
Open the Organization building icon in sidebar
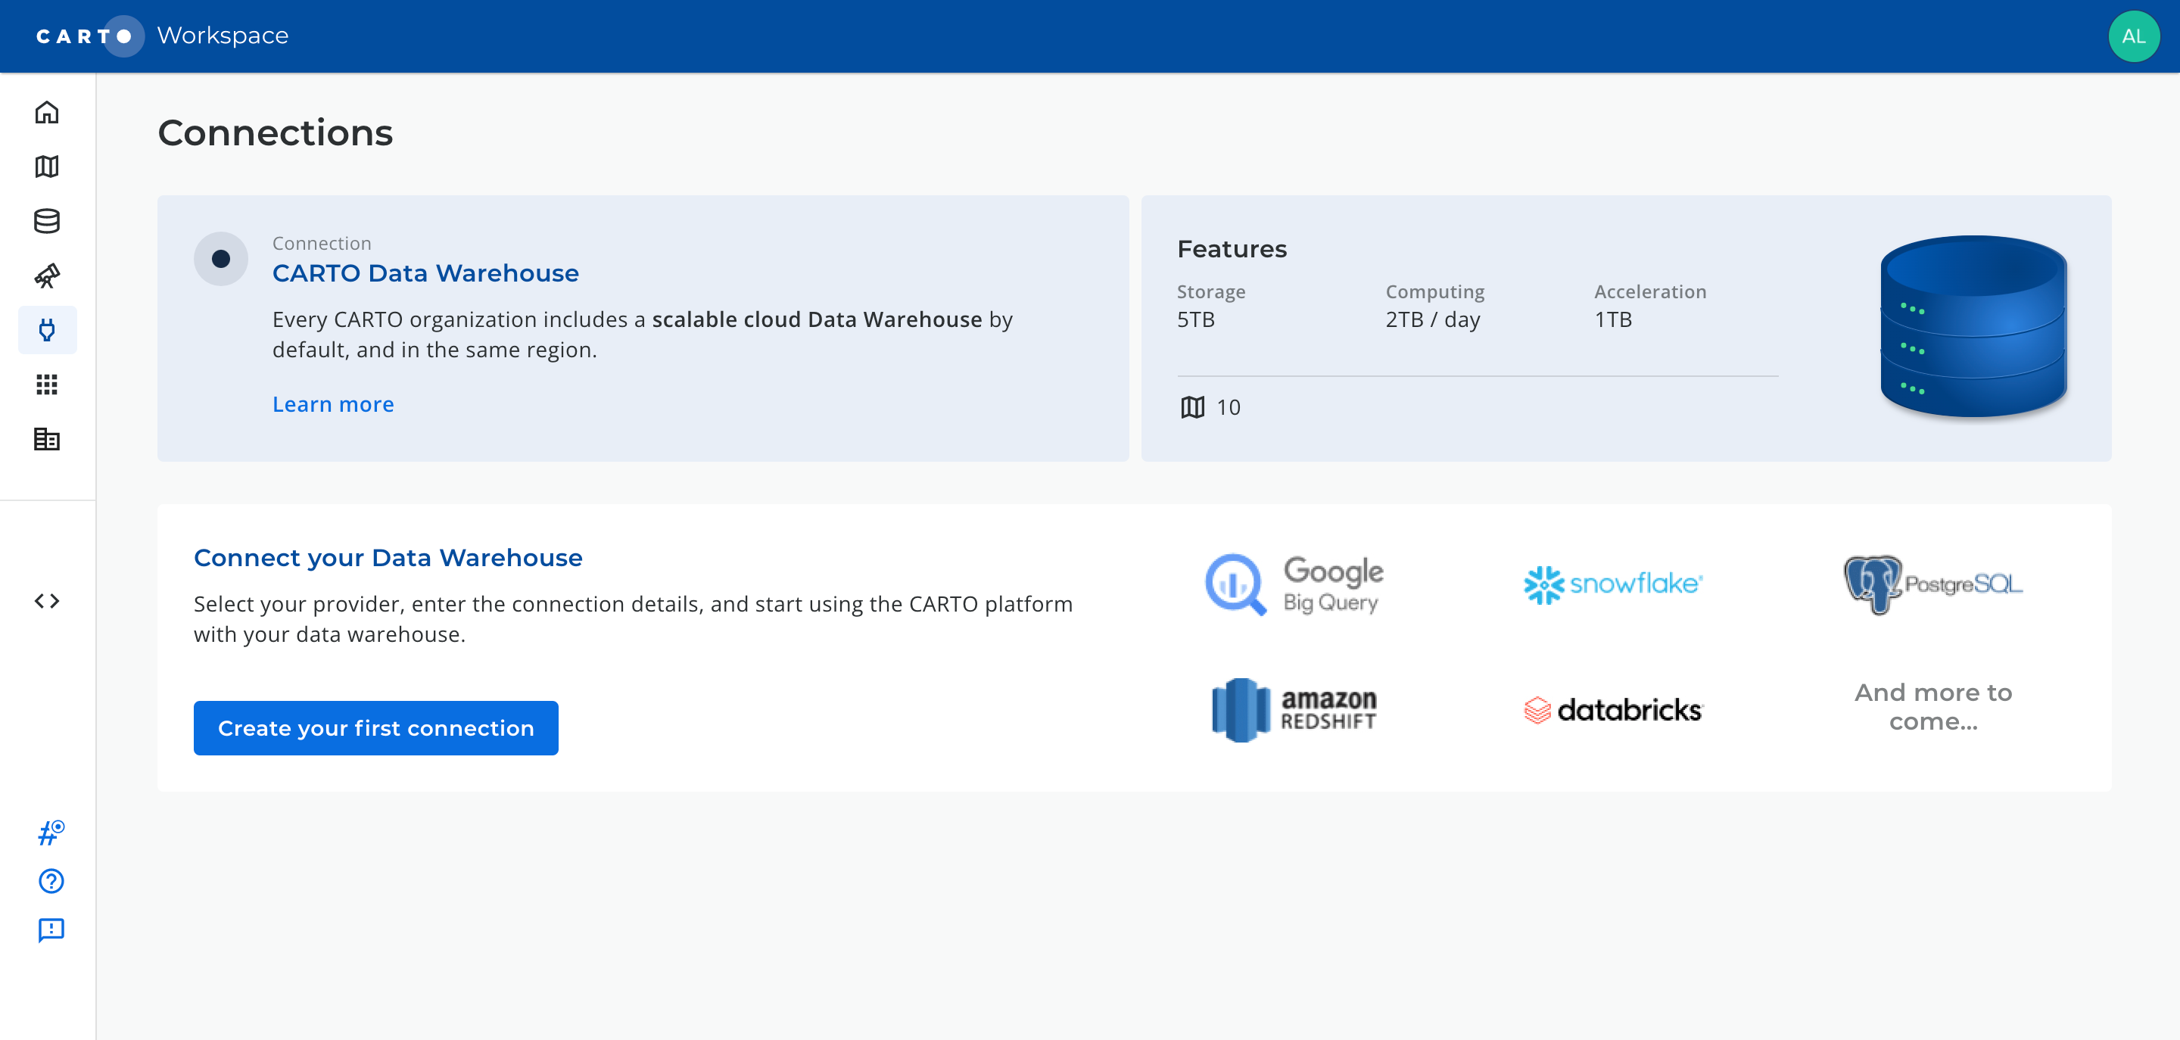pyautogui.click(x=48, y=439)
